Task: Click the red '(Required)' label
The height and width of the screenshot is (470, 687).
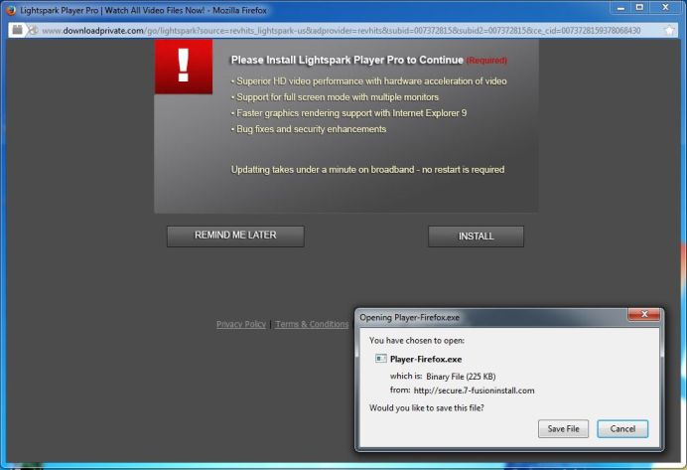Action: tap(486, 61)
